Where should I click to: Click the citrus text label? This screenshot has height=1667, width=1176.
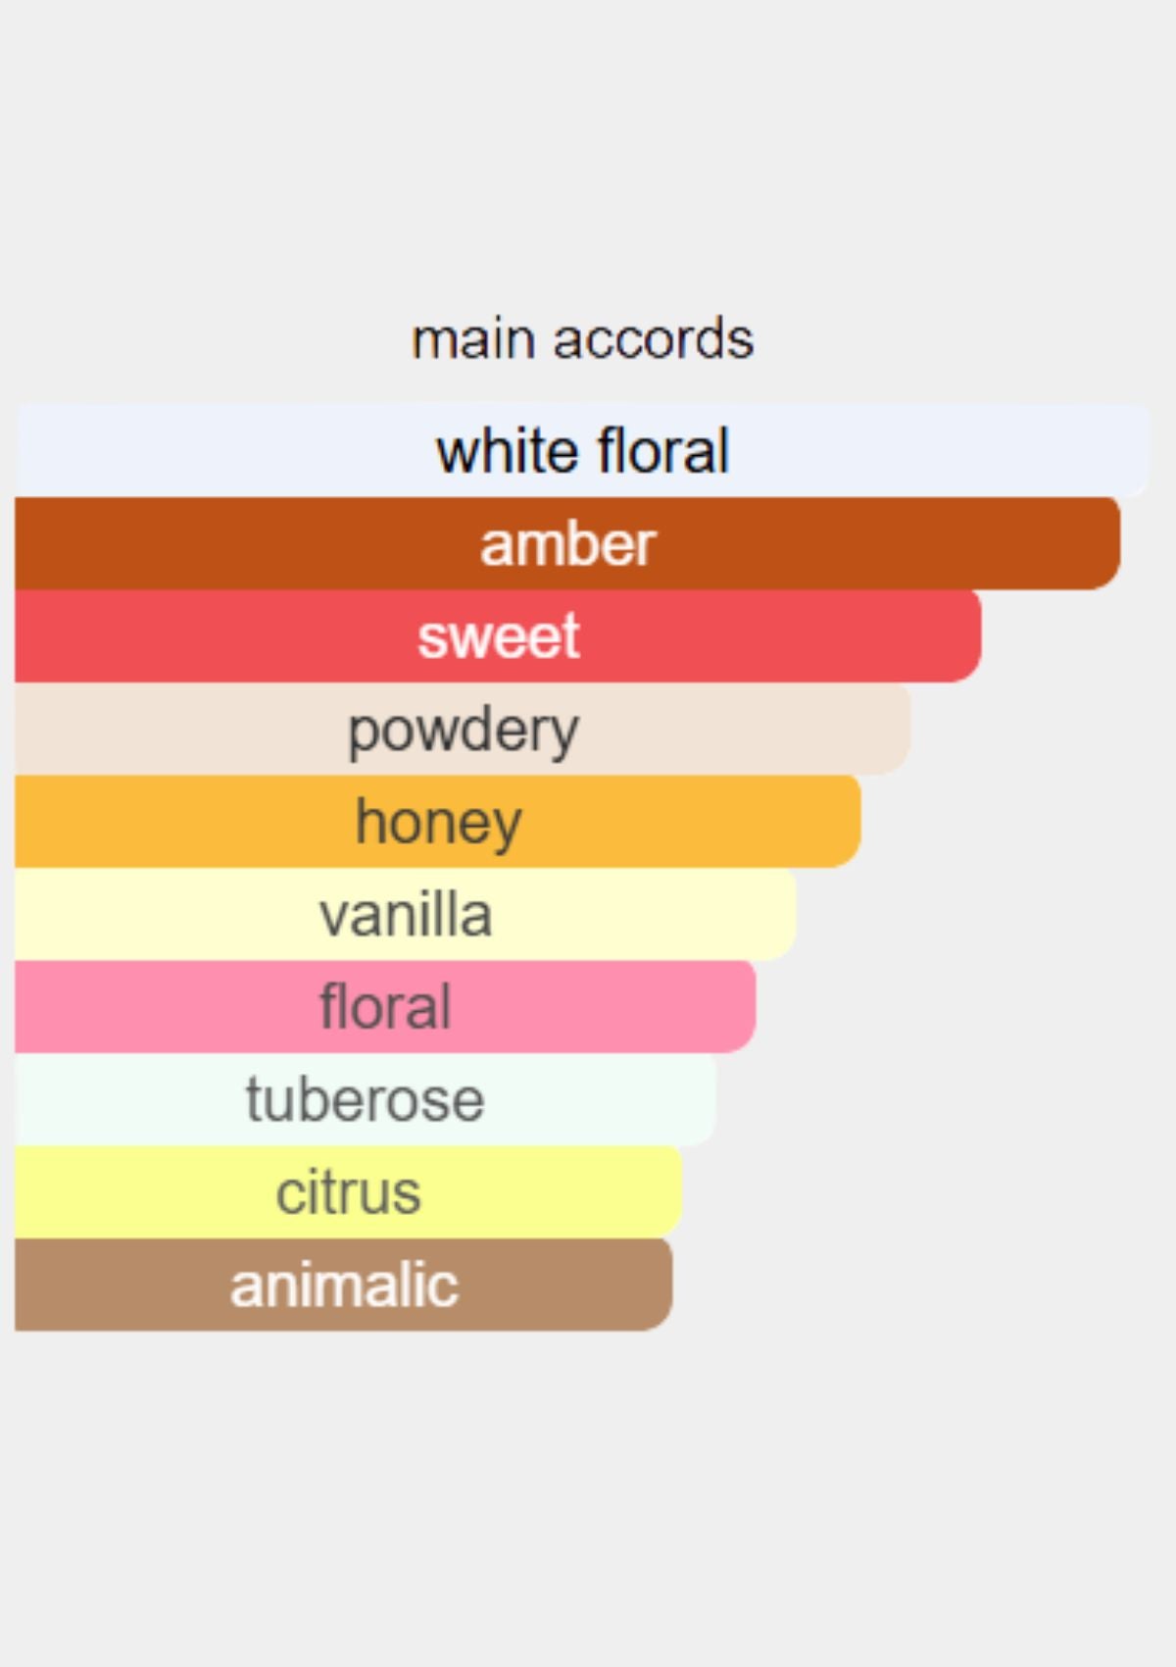tap(348, 1192)
